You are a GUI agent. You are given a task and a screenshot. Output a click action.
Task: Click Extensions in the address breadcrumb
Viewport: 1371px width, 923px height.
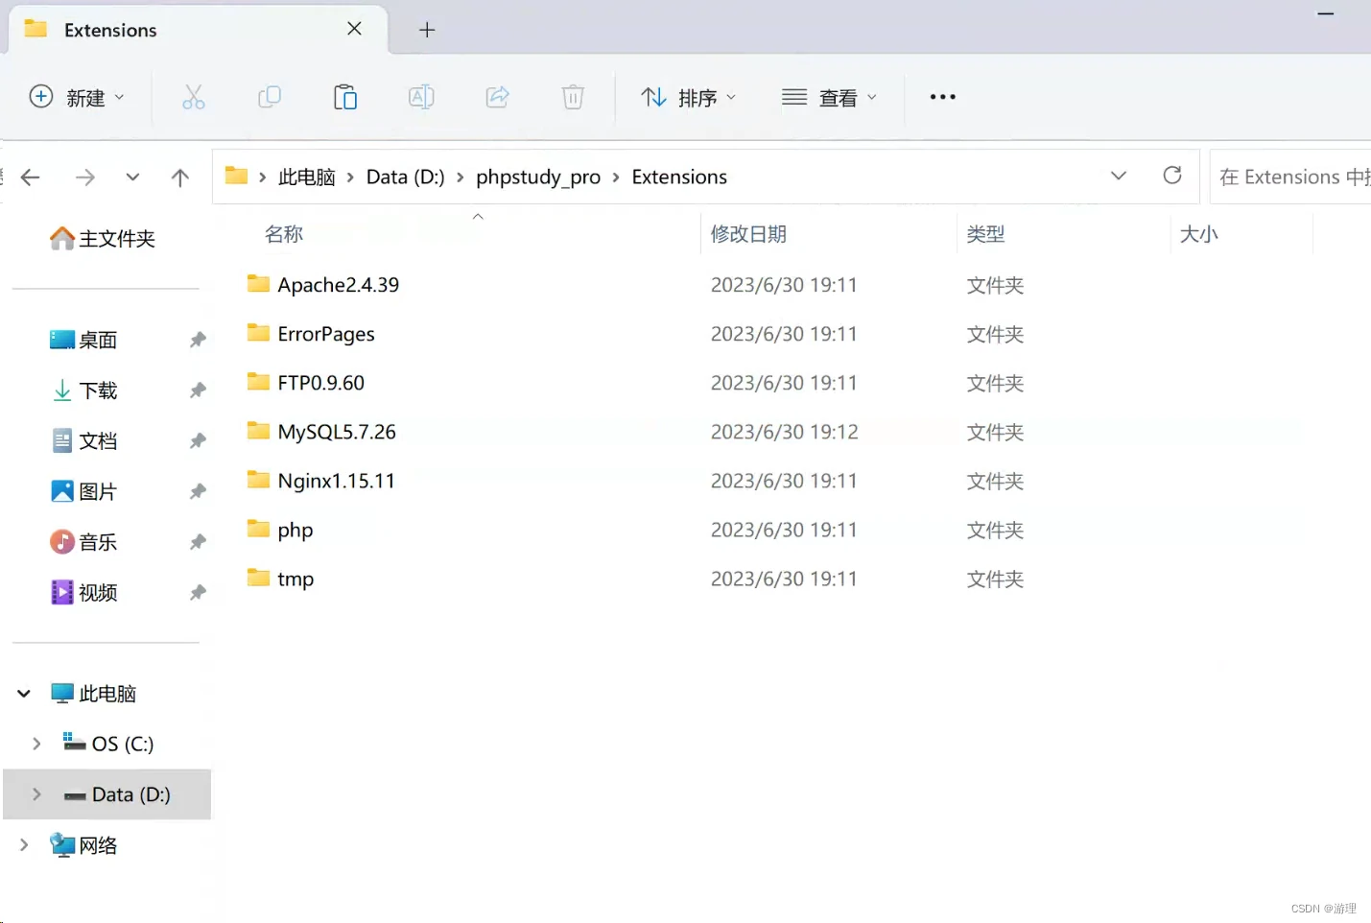pyautogui.click(x=679, y=177)
